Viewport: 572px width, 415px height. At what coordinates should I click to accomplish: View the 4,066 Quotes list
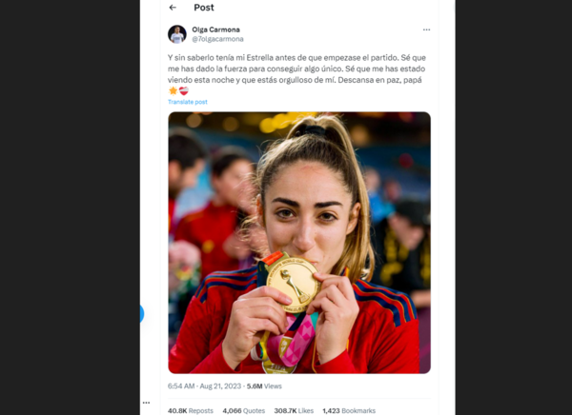pos(244,410)
